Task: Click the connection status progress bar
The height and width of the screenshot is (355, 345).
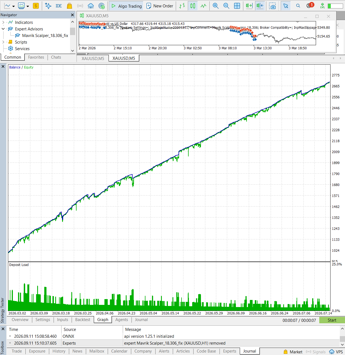Action: (335, 6)
